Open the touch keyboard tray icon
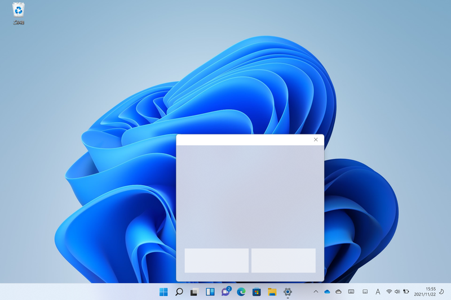This screenshot has width=451, height=300. (351, 292)
